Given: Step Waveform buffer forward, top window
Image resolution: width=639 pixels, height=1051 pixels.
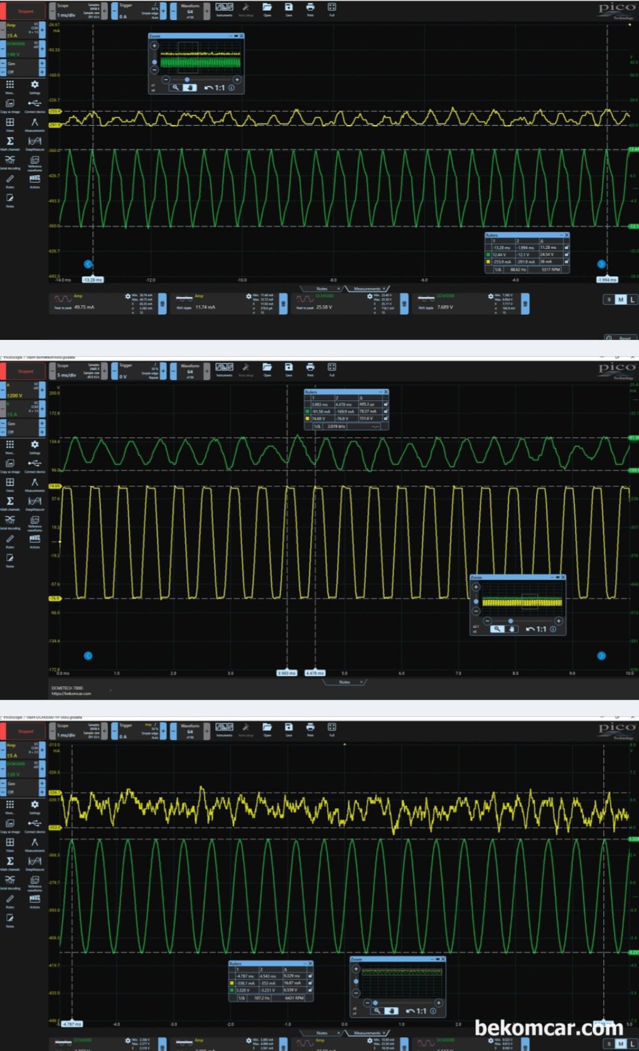Looking at the screenshot, I should click(x=207, y=11).
